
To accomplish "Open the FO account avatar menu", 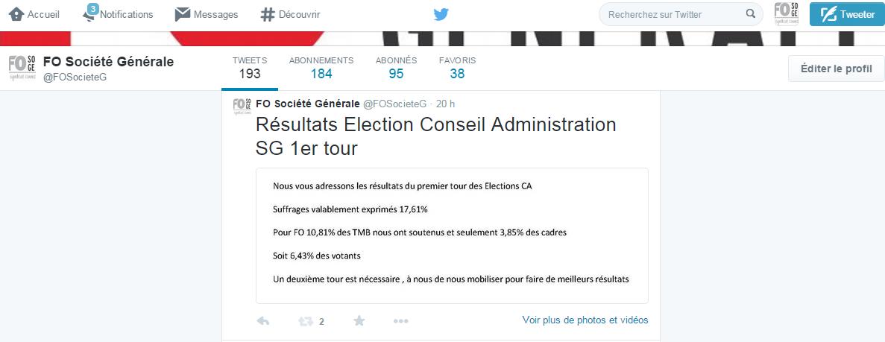I will [787, 14].
